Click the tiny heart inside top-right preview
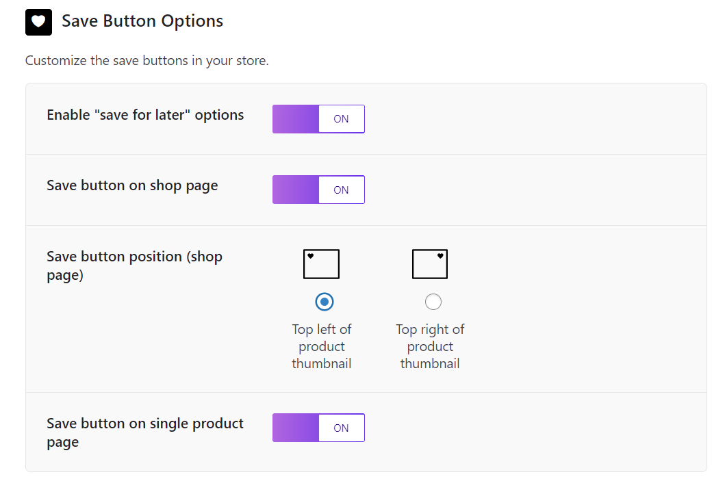 click(x=440, y=256)
